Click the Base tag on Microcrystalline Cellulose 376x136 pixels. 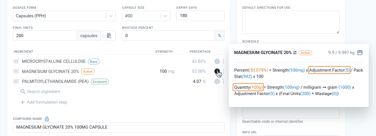(94, 62)
